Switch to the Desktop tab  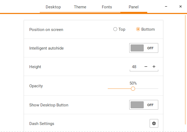(53, 7)
